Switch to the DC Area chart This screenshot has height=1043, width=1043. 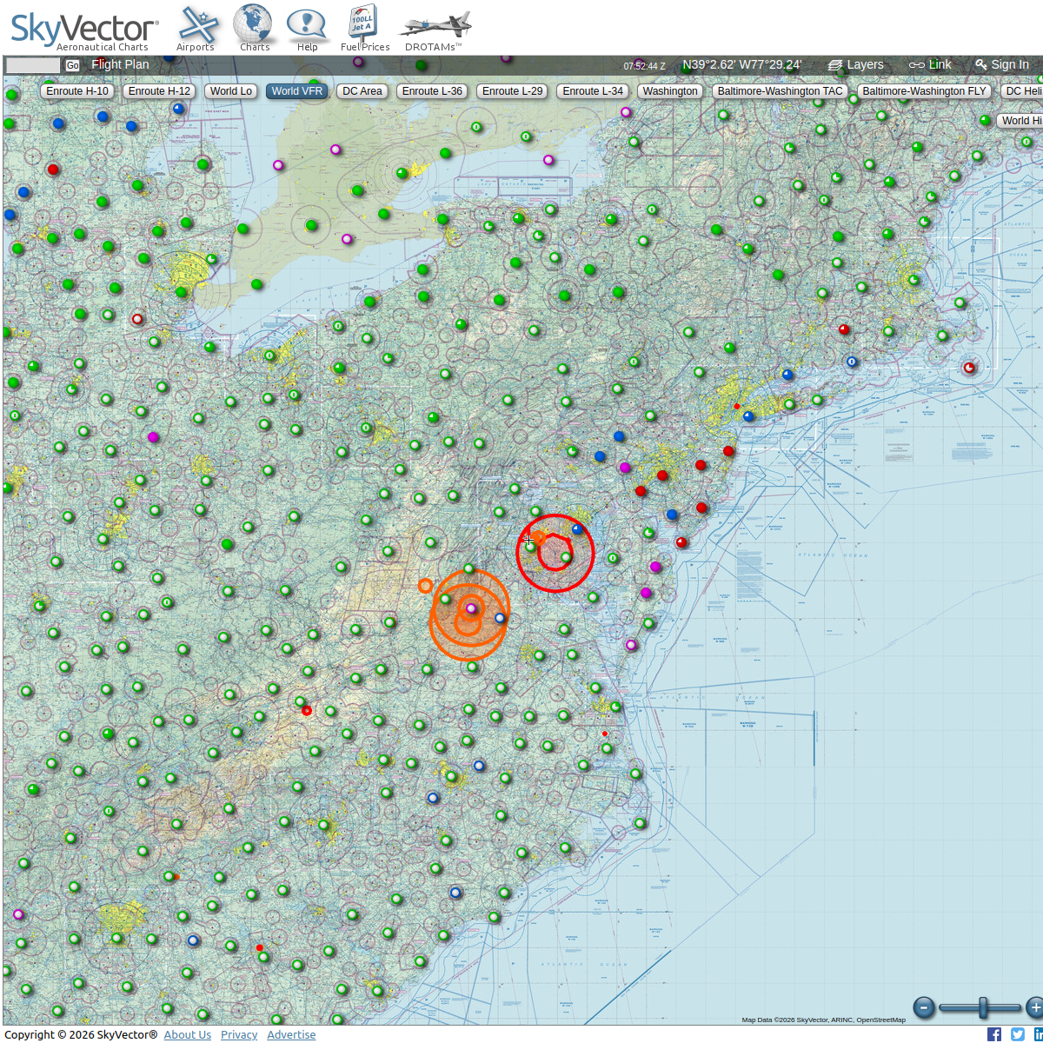tap(362, 91)
